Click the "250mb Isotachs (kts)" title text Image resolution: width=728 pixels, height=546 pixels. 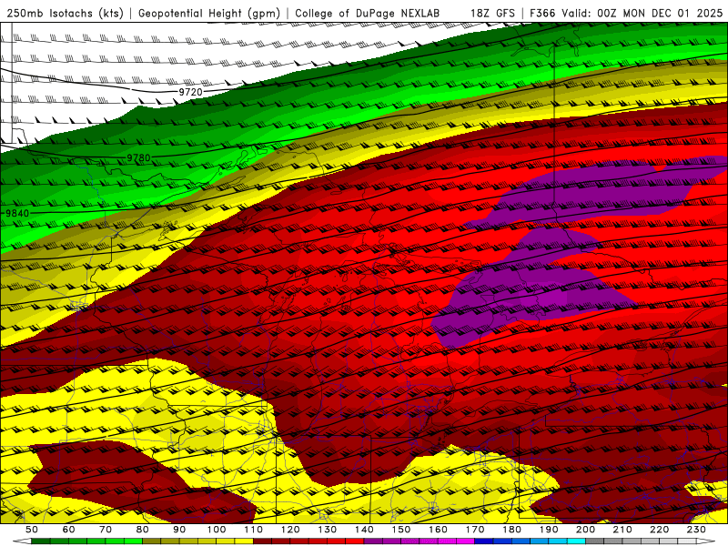tap(65, 13)
